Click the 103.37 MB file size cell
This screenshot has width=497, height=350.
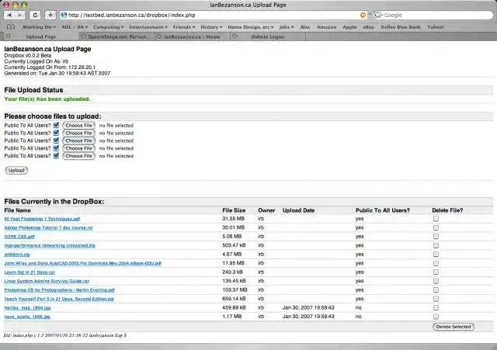tap(235, 289)
